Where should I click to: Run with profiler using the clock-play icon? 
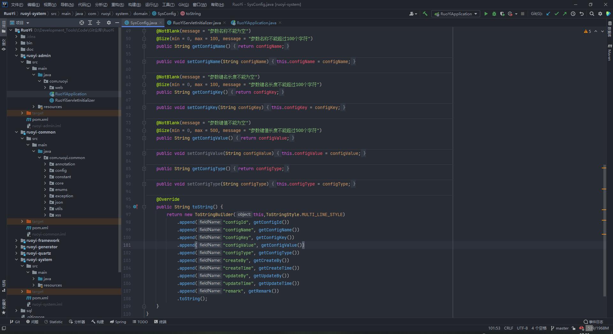[x=510, y=14]
